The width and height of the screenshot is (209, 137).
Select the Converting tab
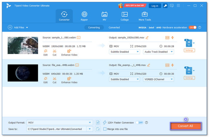(x=94, y=27)
